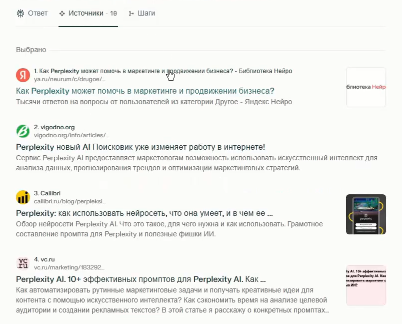
Task: Click the steps icon beside Шаги
Action: point(131,14)
